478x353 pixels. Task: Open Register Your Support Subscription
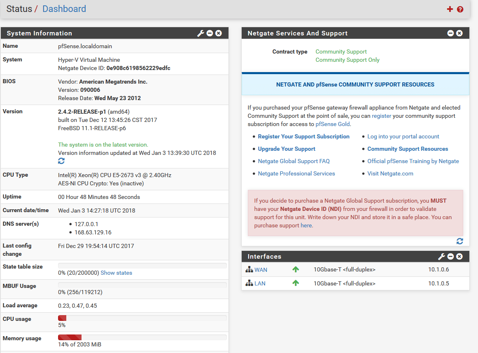[x=303, y=136]
